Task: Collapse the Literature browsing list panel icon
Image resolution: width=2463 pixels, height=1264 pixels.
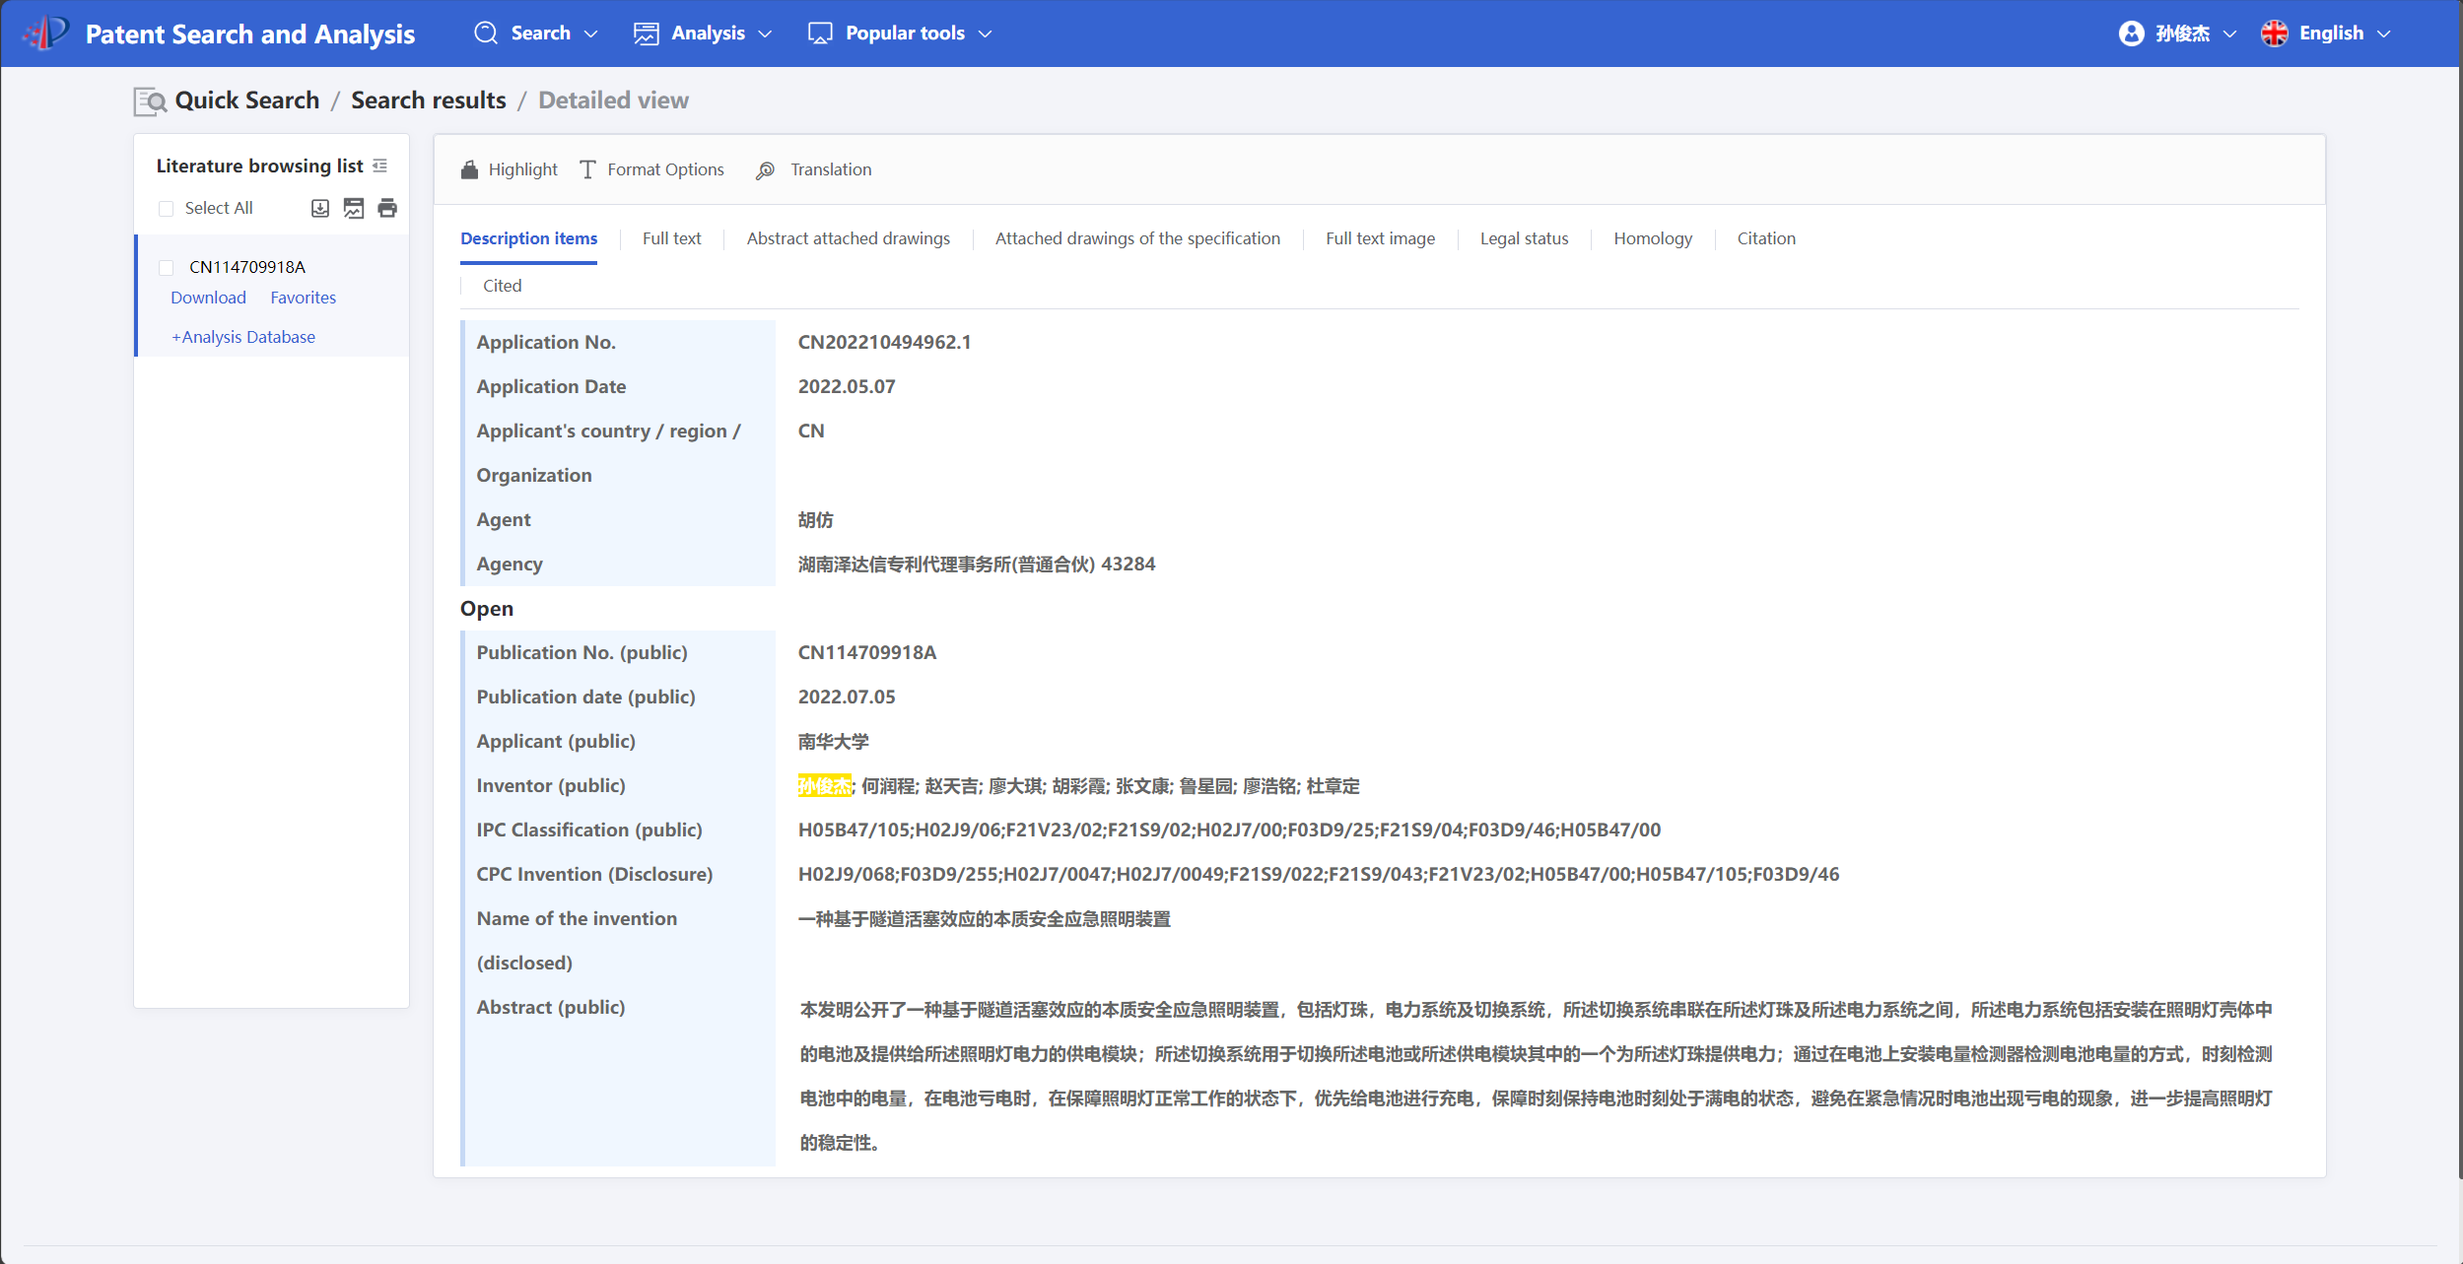Action: point(380,166)
